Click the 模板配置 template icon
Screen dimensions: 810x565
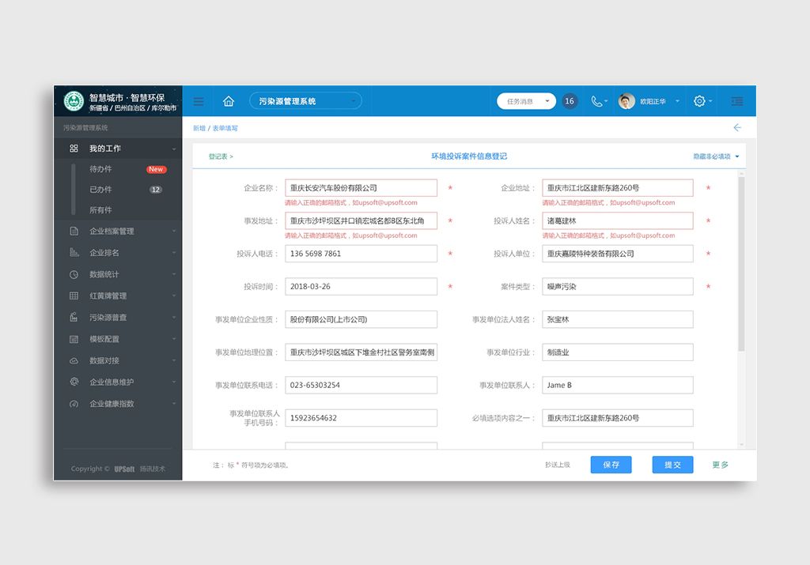[74, 339]
